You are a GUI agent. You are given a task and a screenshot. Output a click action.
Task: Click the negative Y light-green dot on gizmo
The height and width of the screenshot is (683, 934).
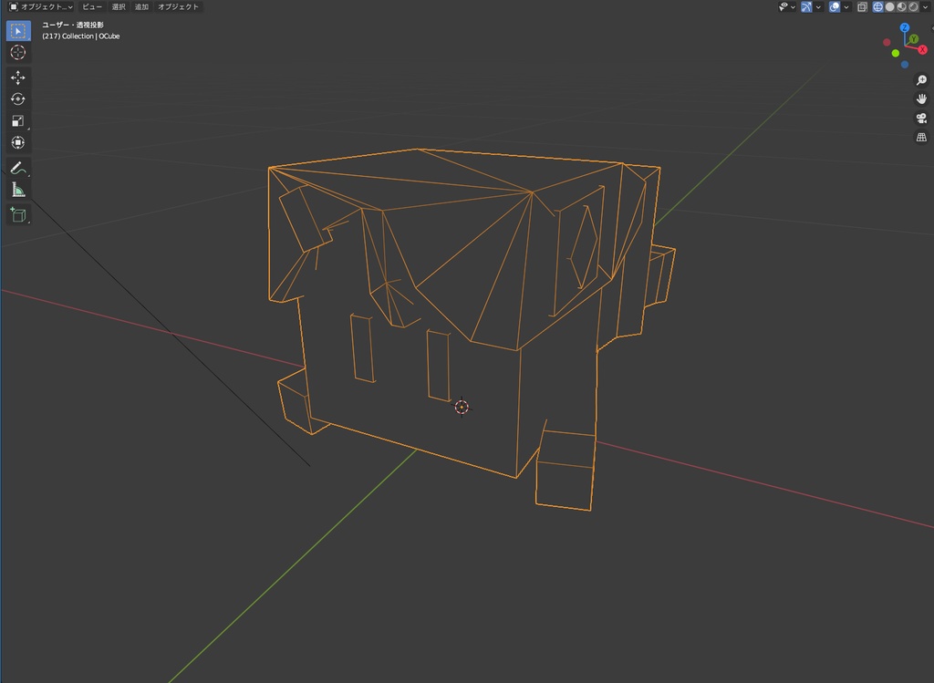coord(896,53)
